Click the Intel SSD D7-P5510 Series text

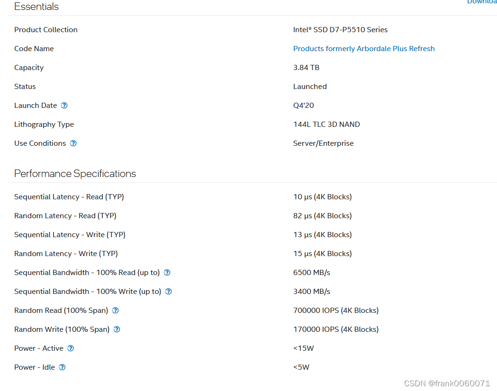(x=340, y=29)
